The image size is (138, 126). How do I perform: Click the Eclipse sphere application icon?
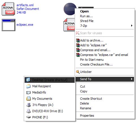pos(70,9)
